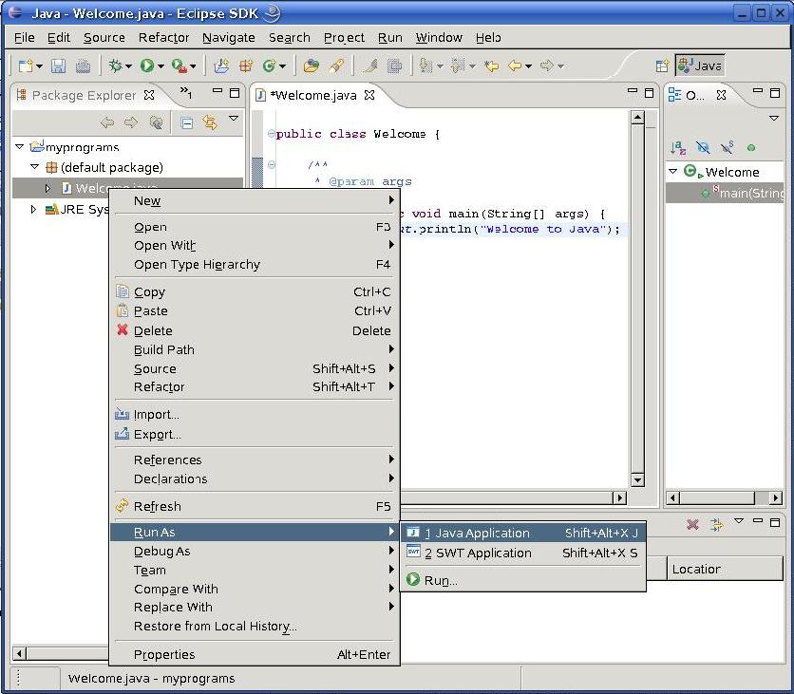Select Properties in the context menu

pyautogui.click(x=255, y=654)
